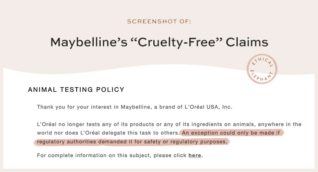
Task: Click the "SCREENSHOT OF:" label
Action: coord(159,21)
